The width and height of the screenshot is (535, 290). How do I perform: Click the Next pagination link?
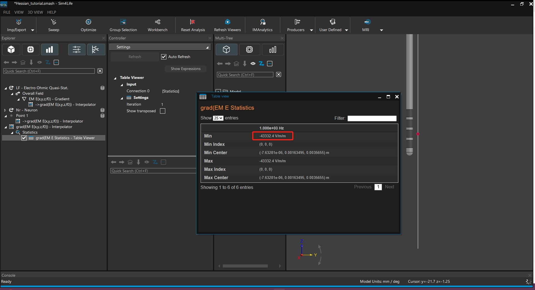(x=389, y=187)
